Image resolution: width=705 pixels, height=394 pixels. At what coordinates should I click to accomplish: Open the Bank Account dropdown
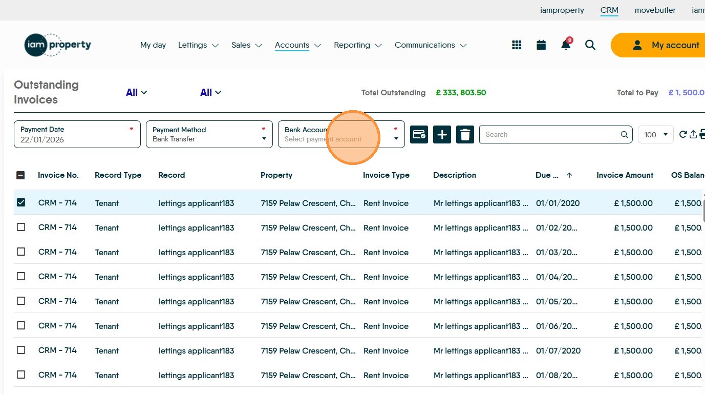(x=341, y=134)
